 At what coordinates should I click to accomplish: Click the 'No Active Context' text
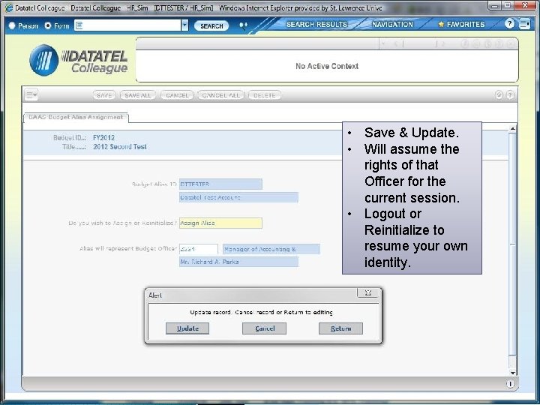coord(327,66)
